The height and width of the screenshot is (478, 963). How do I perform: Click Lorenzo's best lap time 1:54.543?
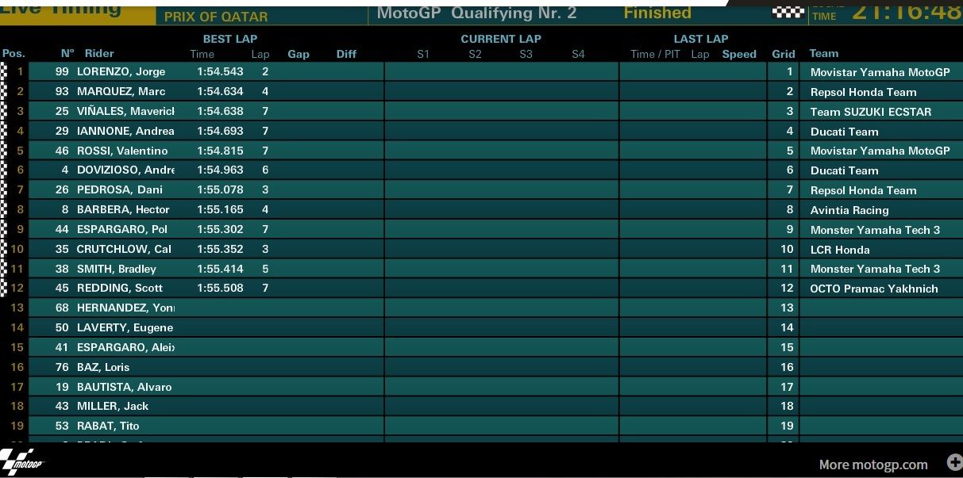pos(220,72)
